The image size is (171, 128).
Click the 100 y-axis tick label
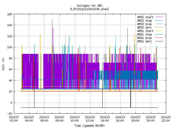click(x=10, y=47)
